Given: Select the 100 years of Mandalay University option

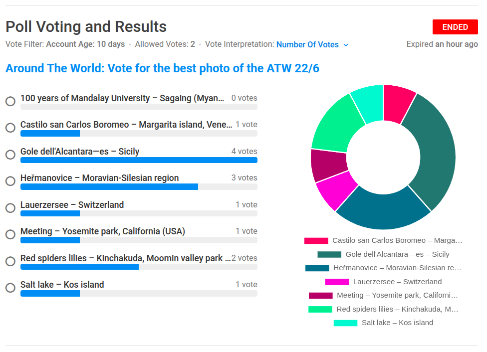Looking at the screenshot, I should coord(10,101).
